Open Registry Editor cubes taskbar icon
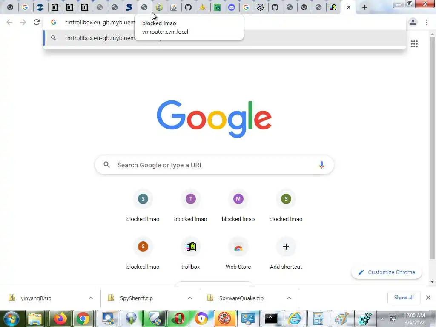 click(365, 318)
